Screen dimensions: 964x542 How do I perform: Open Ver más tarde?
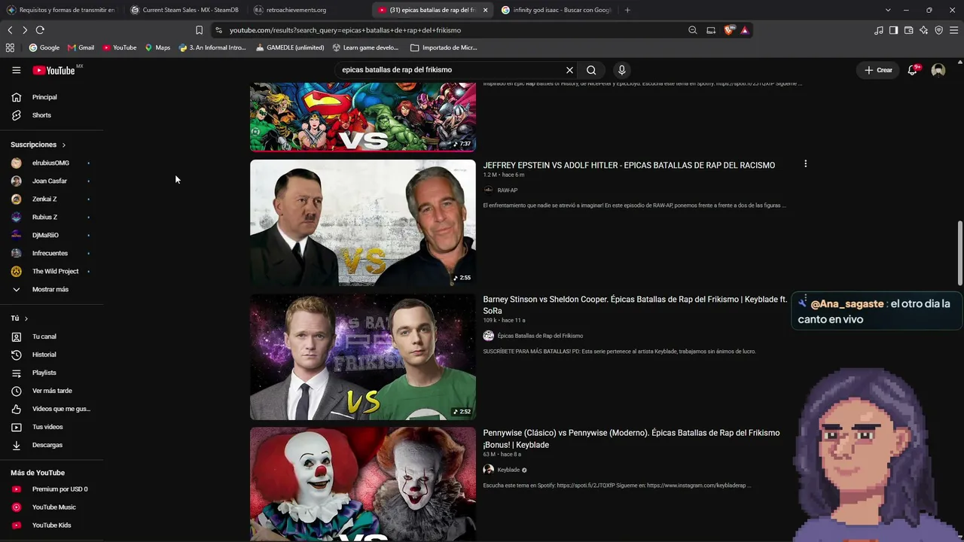[x=52, y=391]
